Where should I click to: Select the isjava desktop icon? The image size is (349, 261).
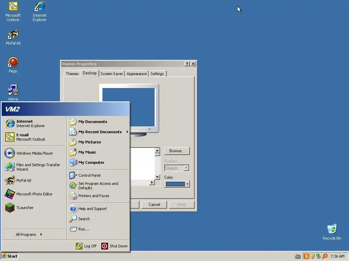(13, 92)
